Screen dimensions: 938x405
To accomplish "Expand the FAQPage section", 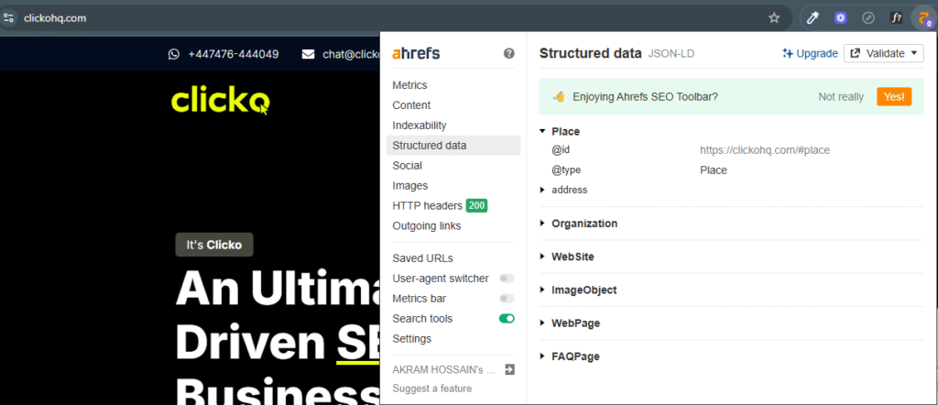I will [542, 356].
